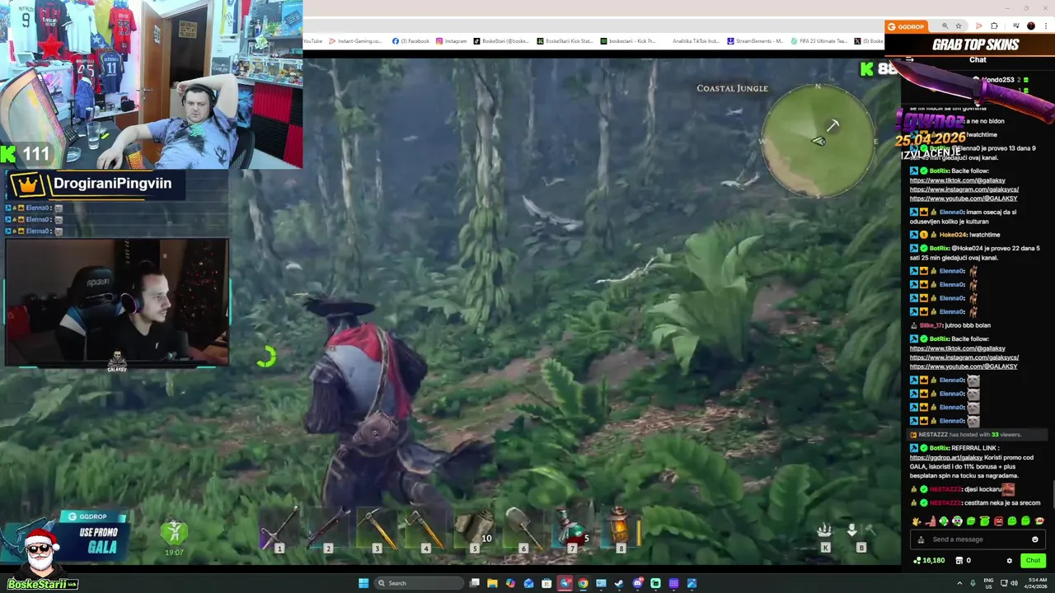The height and width of the screenshot is (593, 1055).
Task: Open the Windows Start button
Action: (x=363, y=583)
